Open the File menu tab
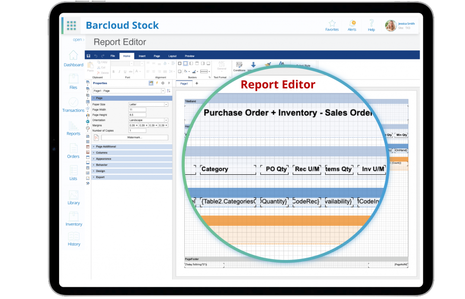This screenshot has width=465, height=299. [113, 56]
